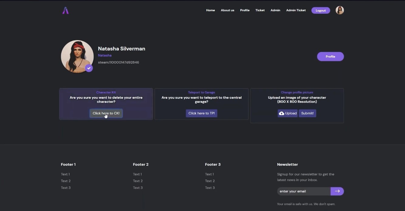This screenshot has width=405, height=211.
Task: Click the Logout button
Action: click(321, 10)
